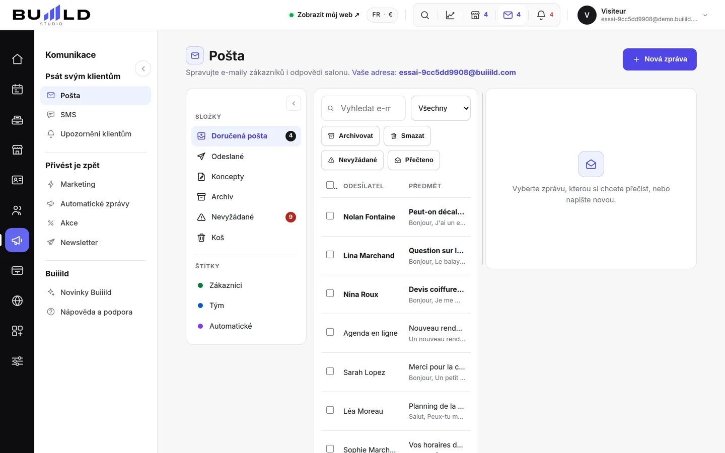This screenshot has height=453, width=725.
Task: Select the green Zákazníci label
Action: click(x=246, y=285)
